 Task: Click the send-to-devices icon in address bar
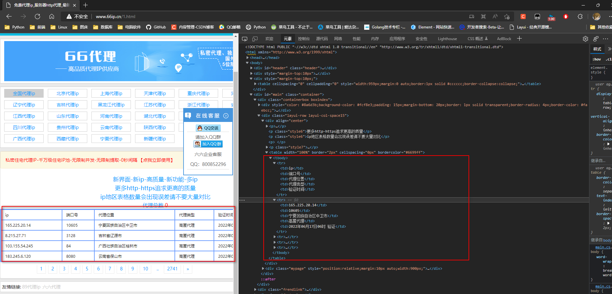(472, 16)
